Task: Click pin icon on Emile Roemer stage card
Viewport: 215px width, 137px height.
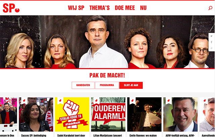Action: (x=132, y=101)
